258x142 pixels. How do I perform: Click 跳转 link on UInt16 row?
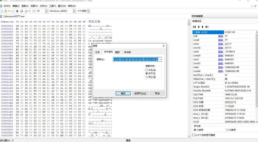pos(221,48)
